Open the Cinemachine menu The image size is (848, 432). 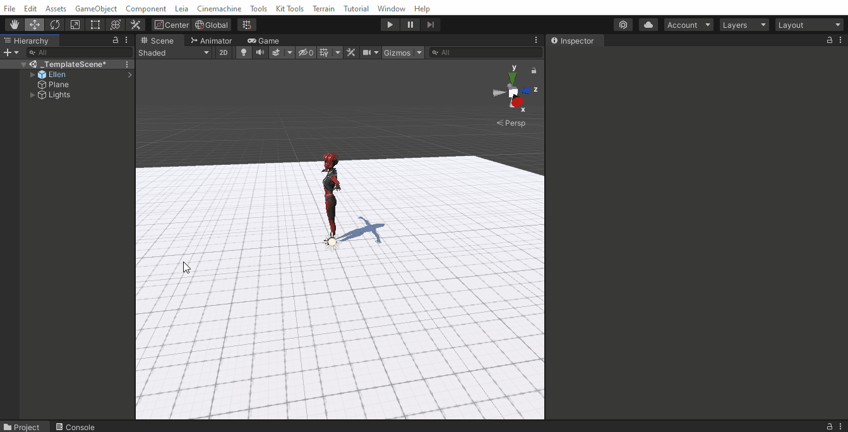[x=219, y=9]
